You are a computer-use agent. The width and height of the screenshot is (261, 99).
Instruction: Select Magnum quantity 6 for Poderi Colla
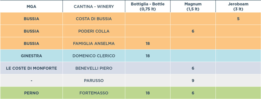click(193, 31)
